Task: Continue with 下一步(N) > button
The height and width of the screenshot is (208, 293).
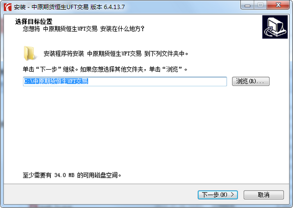Action: pos(218,195)
